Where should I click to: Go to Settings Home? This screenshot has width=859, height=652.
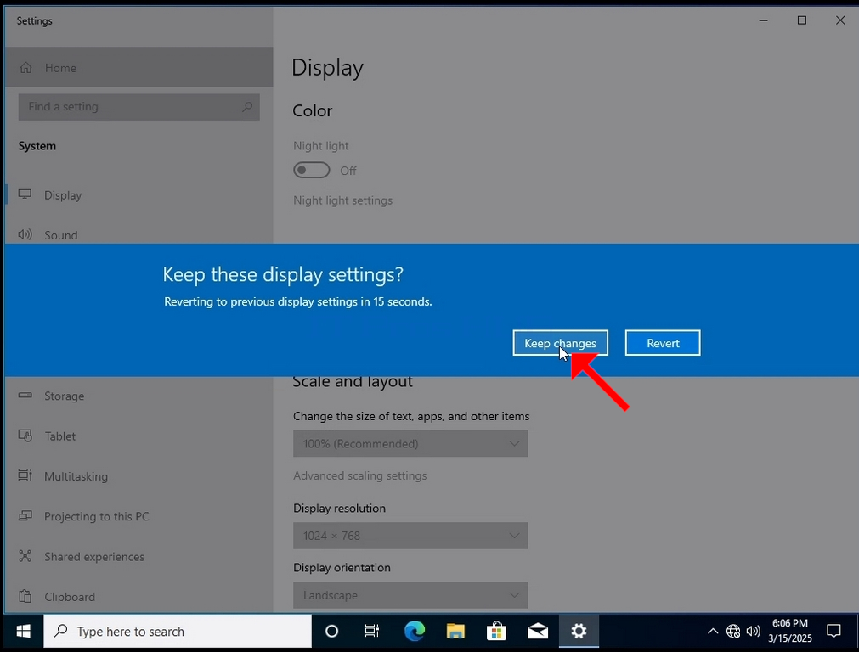pyautogui.click(x=138, y=67)
